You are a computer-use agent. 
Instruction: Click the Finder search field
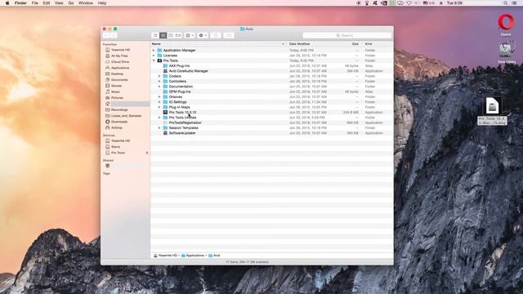pos(346,35)
